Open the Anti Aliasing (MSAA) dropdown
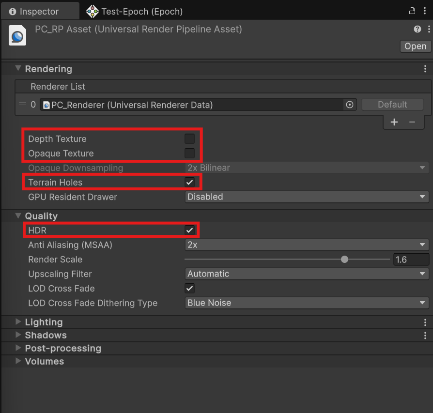 [307, 245]
